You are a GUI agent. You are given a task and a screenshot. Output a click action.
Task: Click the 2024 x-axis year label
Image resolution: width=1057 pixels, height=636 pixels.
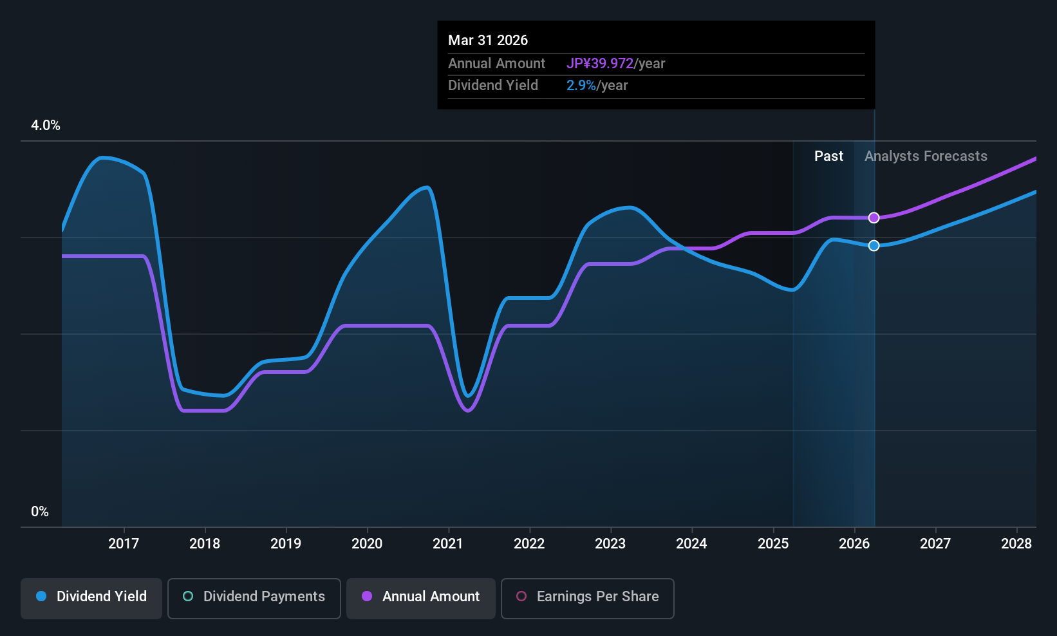pyautogui.click(x=691, y=544)
